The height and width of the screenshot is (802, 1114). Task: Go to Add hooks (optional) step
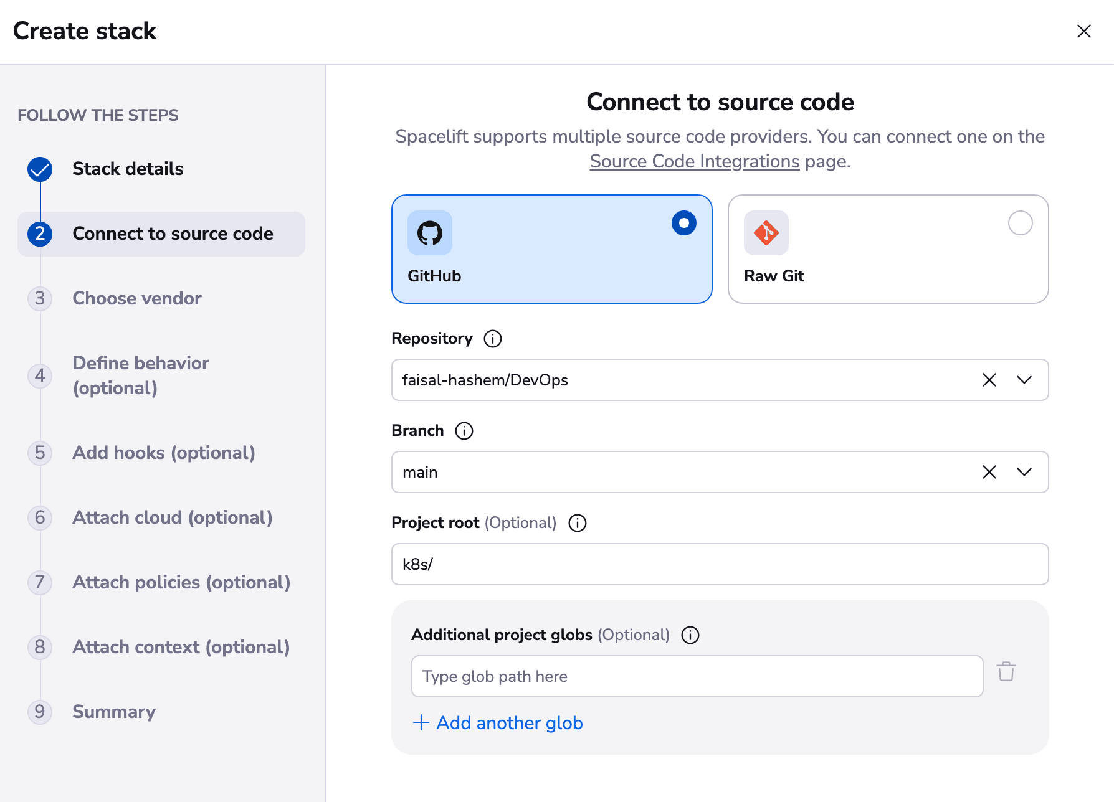[x=164, y=453]
